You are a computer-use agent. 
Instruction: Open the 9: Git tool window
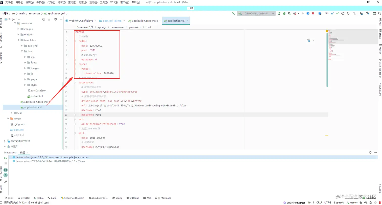[x=9, y=198]
